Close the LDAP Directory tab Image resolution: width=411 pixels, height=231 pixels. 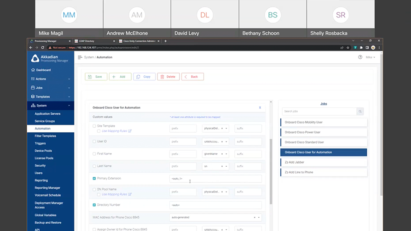(x=114, y=41)
